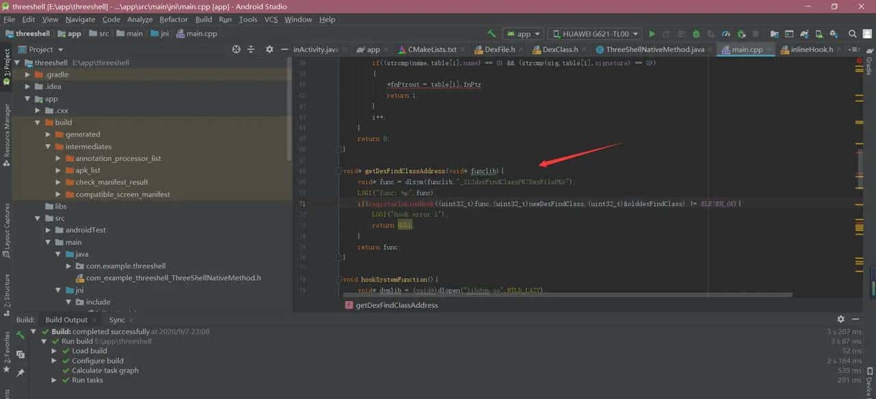The image size is (876, 399).
Task: Collapse all in Project panel
Action: tap(251, 49)
